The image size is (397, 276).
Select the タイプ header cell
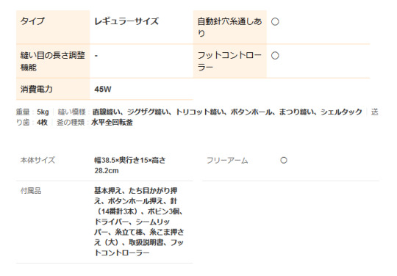pyautogui.click(x=53, y=27)
